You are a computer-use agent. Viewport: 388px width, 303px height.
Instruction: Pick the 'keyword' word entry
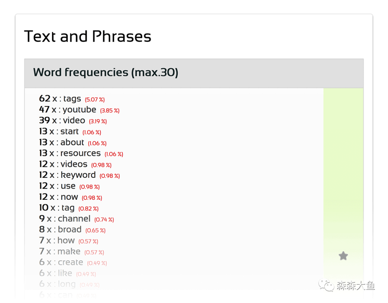tap(78, 175)
